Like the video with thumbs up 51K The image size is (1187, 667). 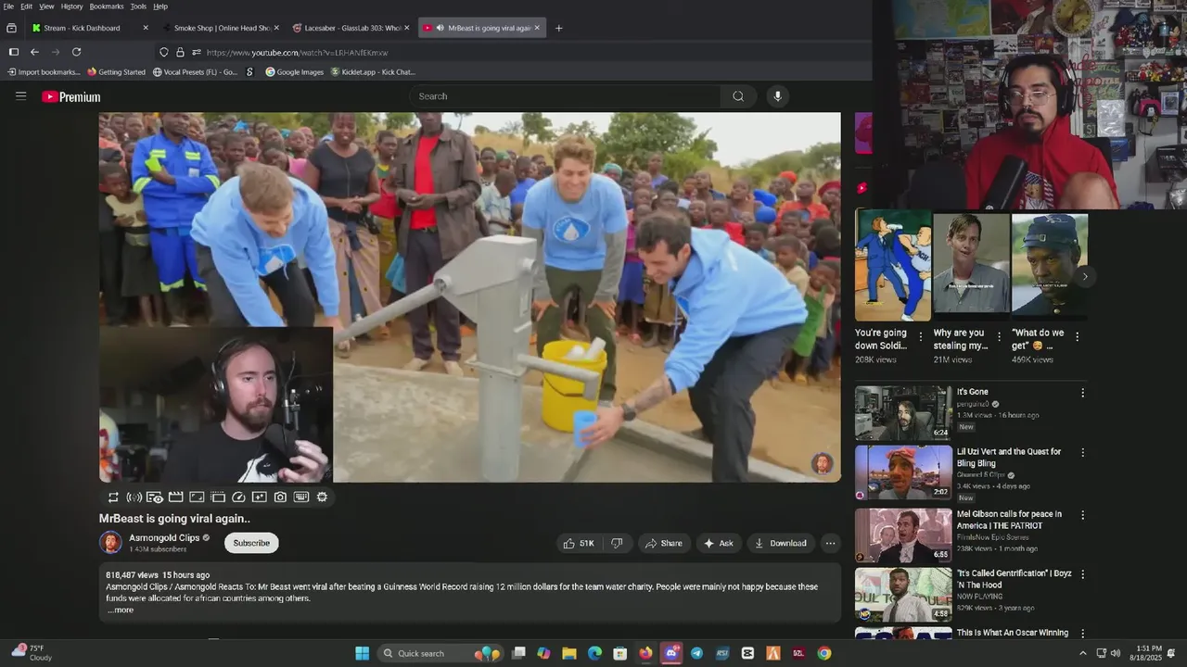pyautogui.click(x=579, y=544)
